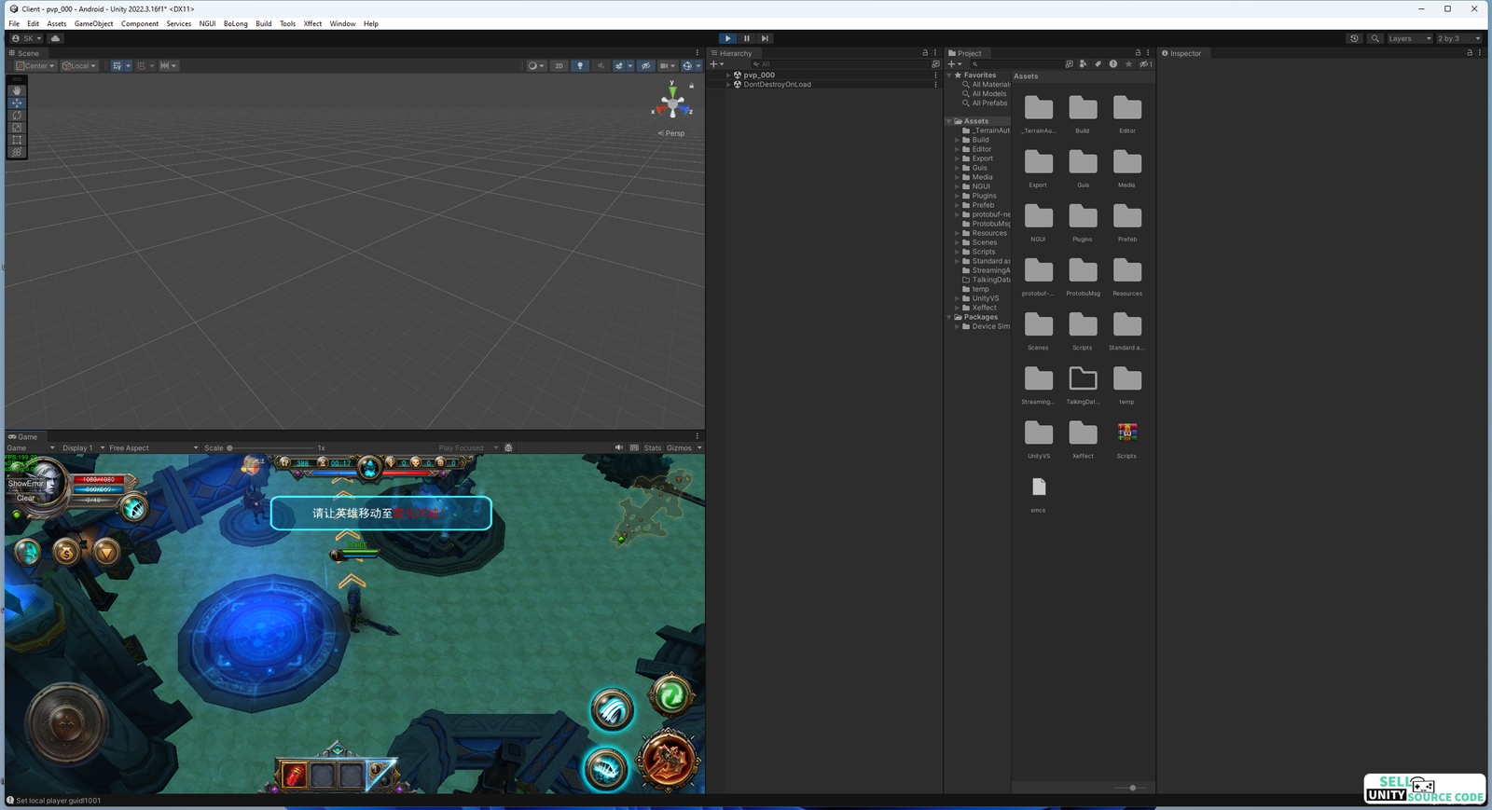This screenshot has height=810, width=1492.
Task: Adjust the Game view Scale slider
Action: [x=270, y=447]
